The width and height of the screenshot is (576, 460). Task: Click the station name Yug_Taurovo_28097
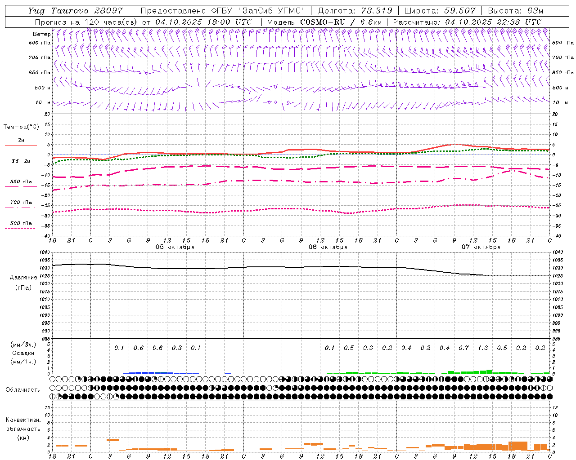click(x=75, y=11)
